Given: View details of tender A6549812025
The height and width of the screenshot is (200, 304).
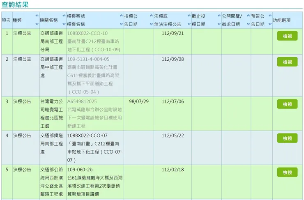Looking at the screenshot, I should 287,104.
